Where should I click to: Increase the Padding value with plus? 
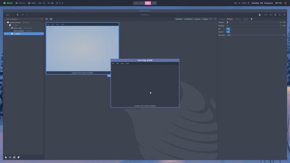click(x=284, y=26)
